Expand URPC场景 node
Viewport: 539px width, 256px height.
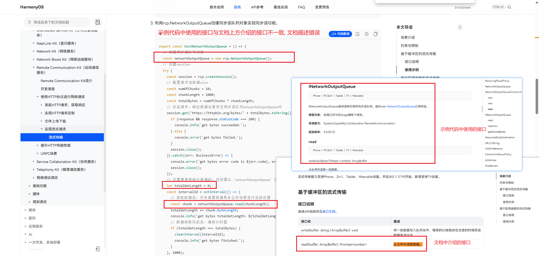tap(38, 153)
